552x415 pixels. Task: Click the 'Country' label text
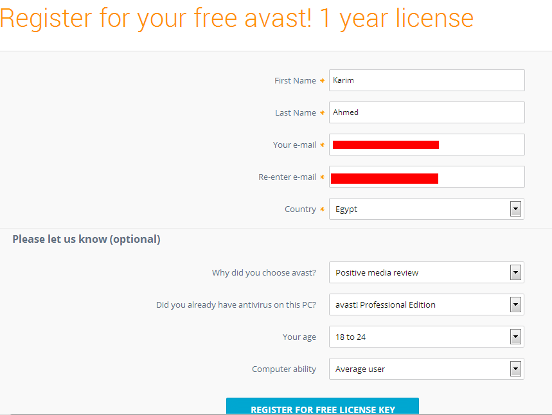(x=300, y=209)
